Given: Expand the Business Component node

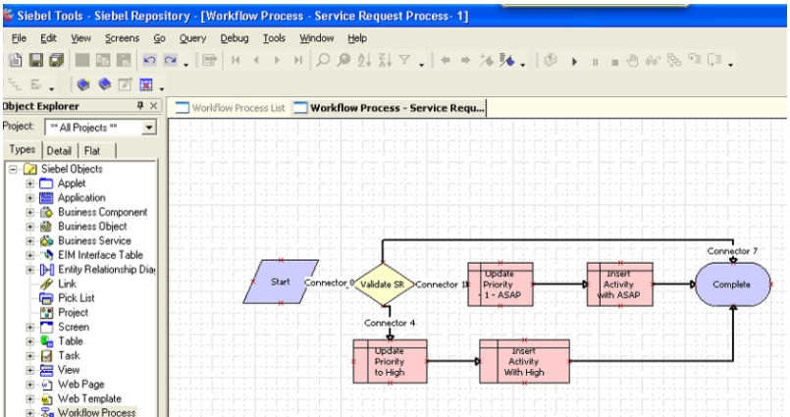Looking at the screenshot, I should click(x=29, y=212).
